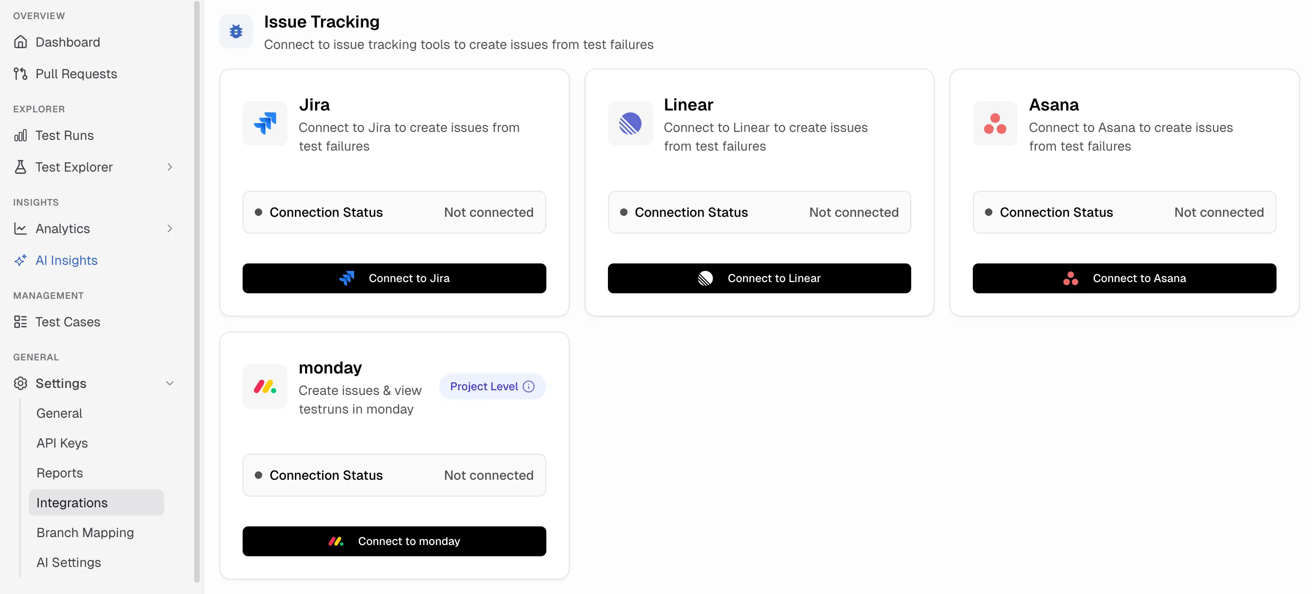
Task: Open the Integrations settings page
Action: coord(72,502)
